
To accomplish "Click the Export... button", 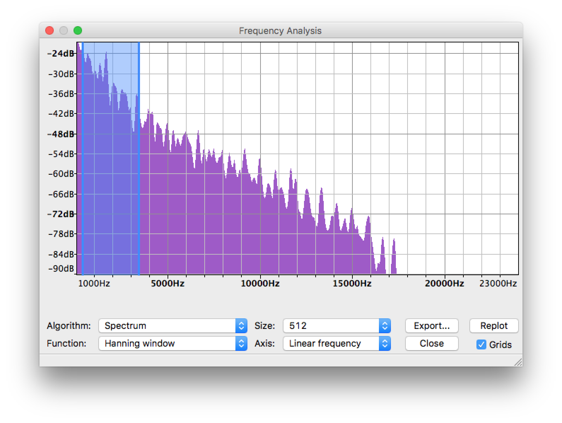I will pos(432,326).
